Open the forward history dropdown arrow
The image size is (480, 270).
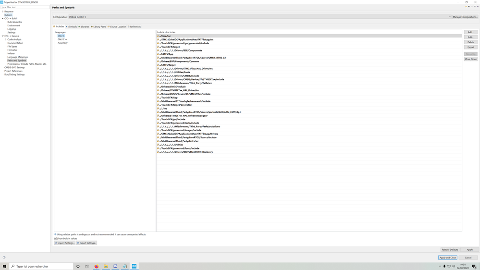point(475,6)
